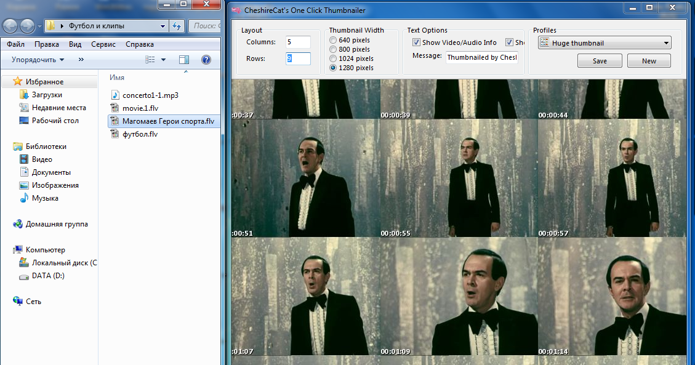Click the New profile button

(649, 61)
